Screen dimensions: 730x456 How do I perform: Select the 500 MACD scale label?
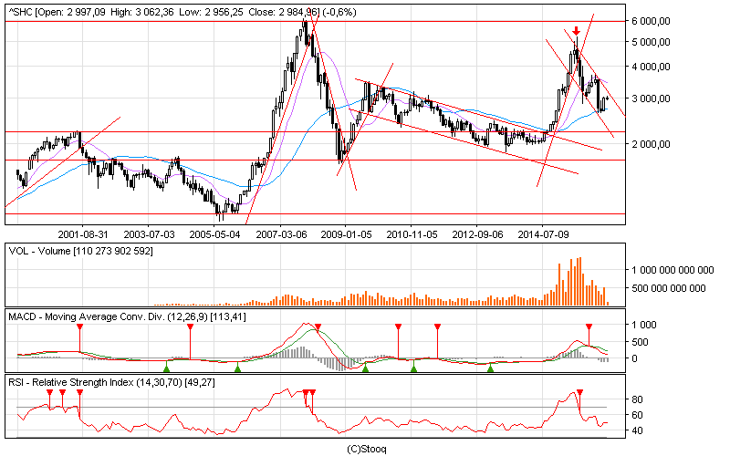point(641,342)
